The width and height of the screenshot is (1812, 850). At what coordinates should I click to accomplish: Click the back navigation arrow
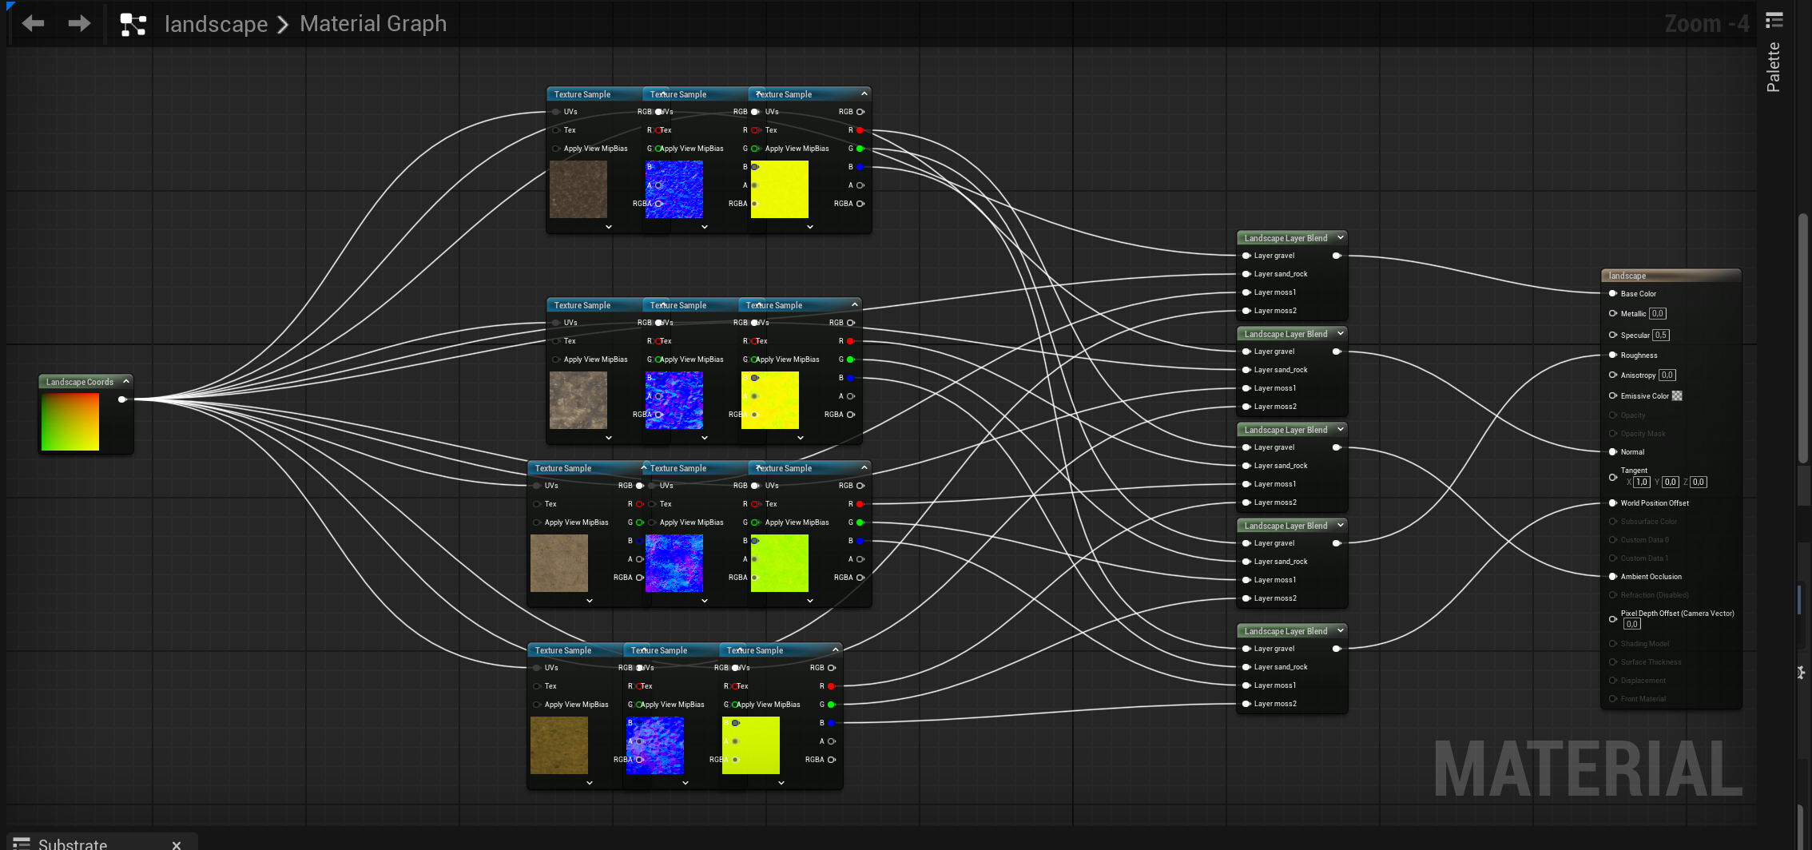(33, 24)
